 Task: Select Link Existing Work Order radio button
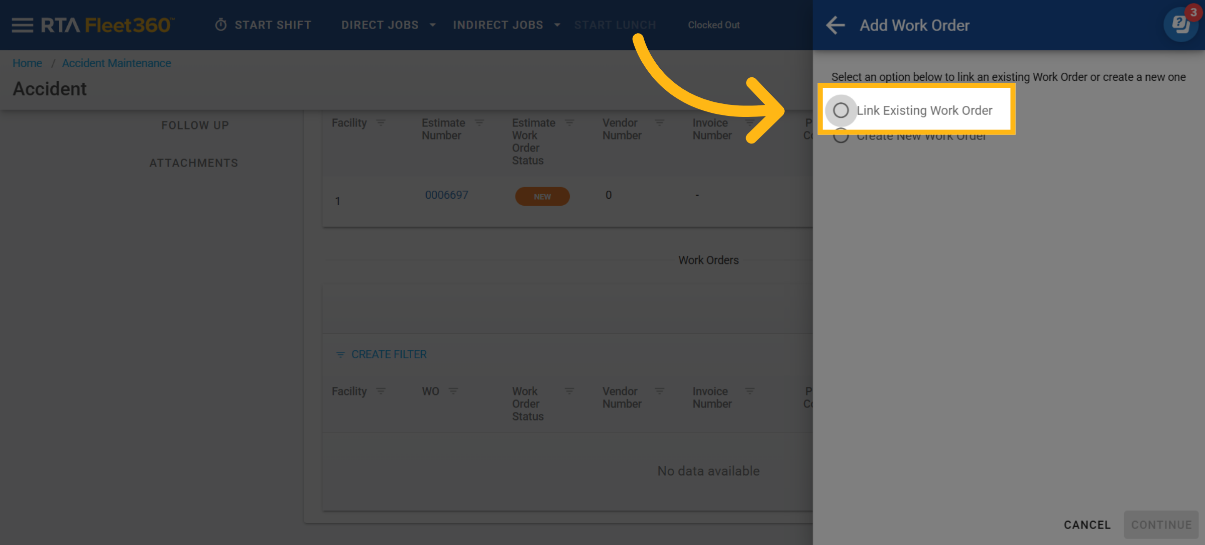pos(841,110)
